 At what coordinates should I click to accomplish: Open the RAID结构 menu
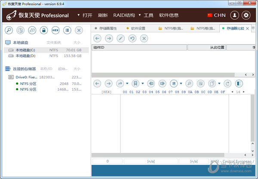(124, 15)
